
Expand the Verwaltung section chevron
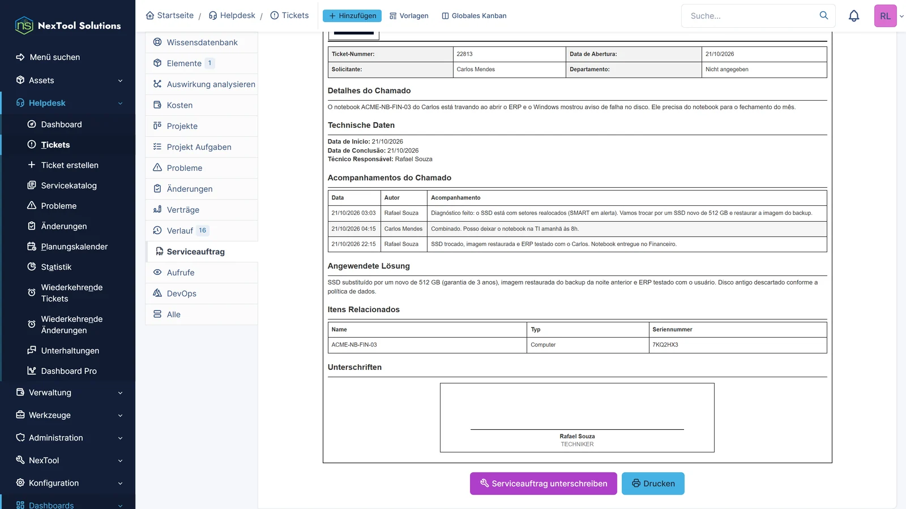pyautogui.click(x=120, y=393)
